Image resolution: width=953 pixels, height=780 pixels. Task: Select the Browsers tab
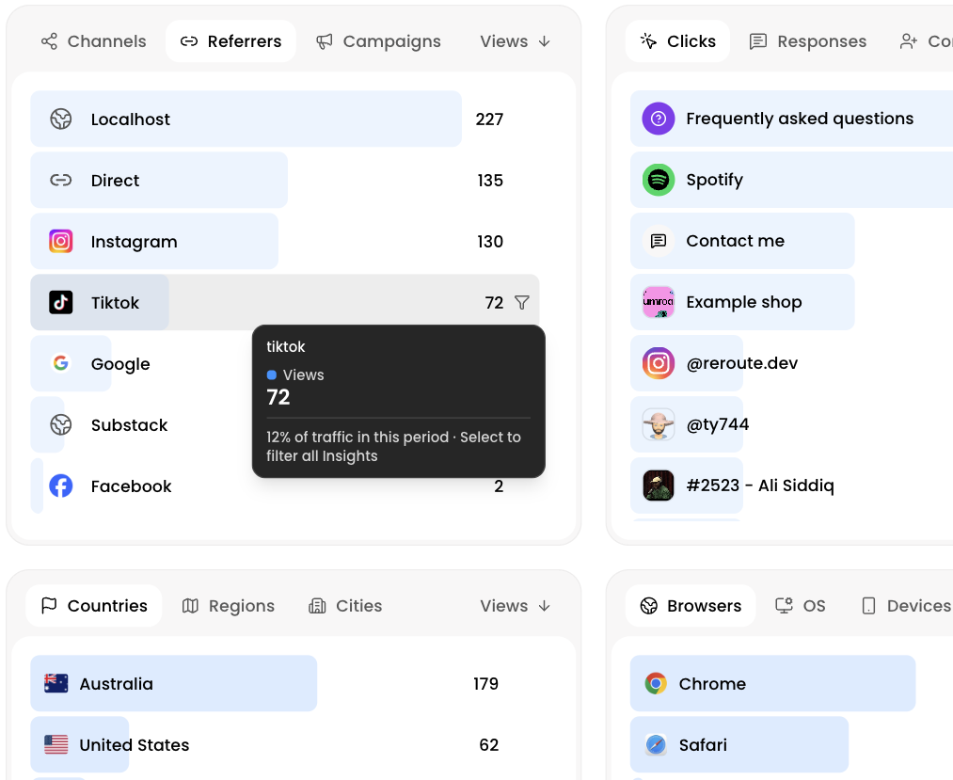point(691,606)
